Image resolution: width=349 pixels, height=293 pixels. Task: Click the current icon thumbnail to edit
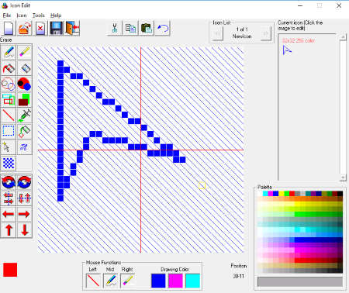[287, 50]
